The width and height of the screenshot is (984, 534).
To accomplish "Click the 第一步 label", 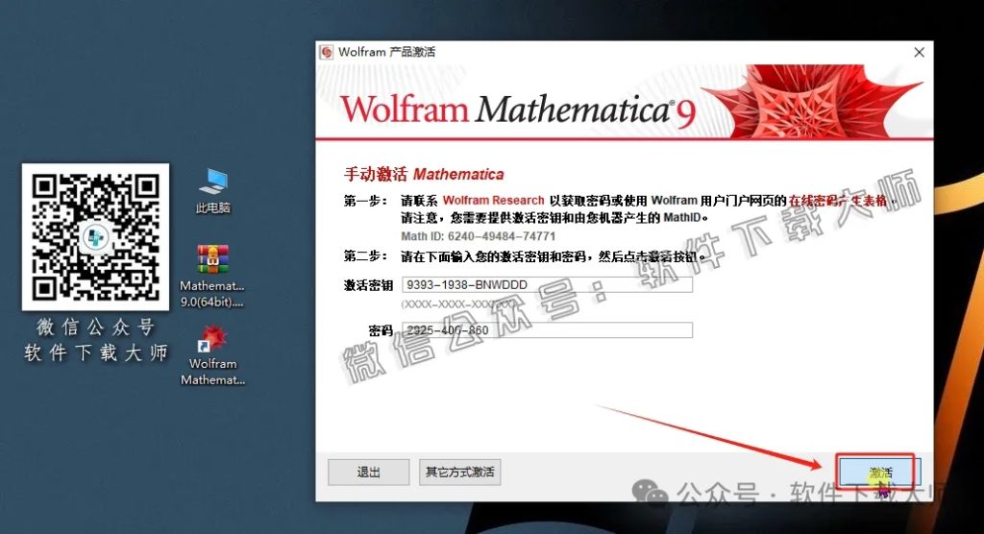I will [x=364, y=201].
